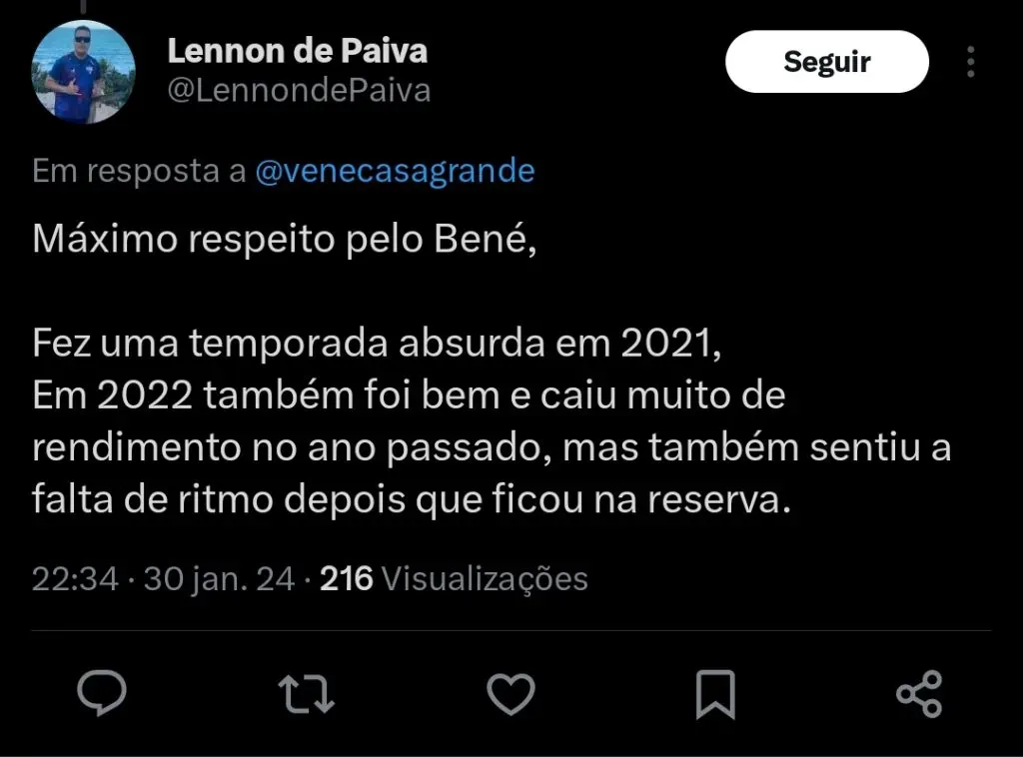
Task: Click the line starting "rendimento no ano"
Action: pyautogui.click(x=491, y=448)
